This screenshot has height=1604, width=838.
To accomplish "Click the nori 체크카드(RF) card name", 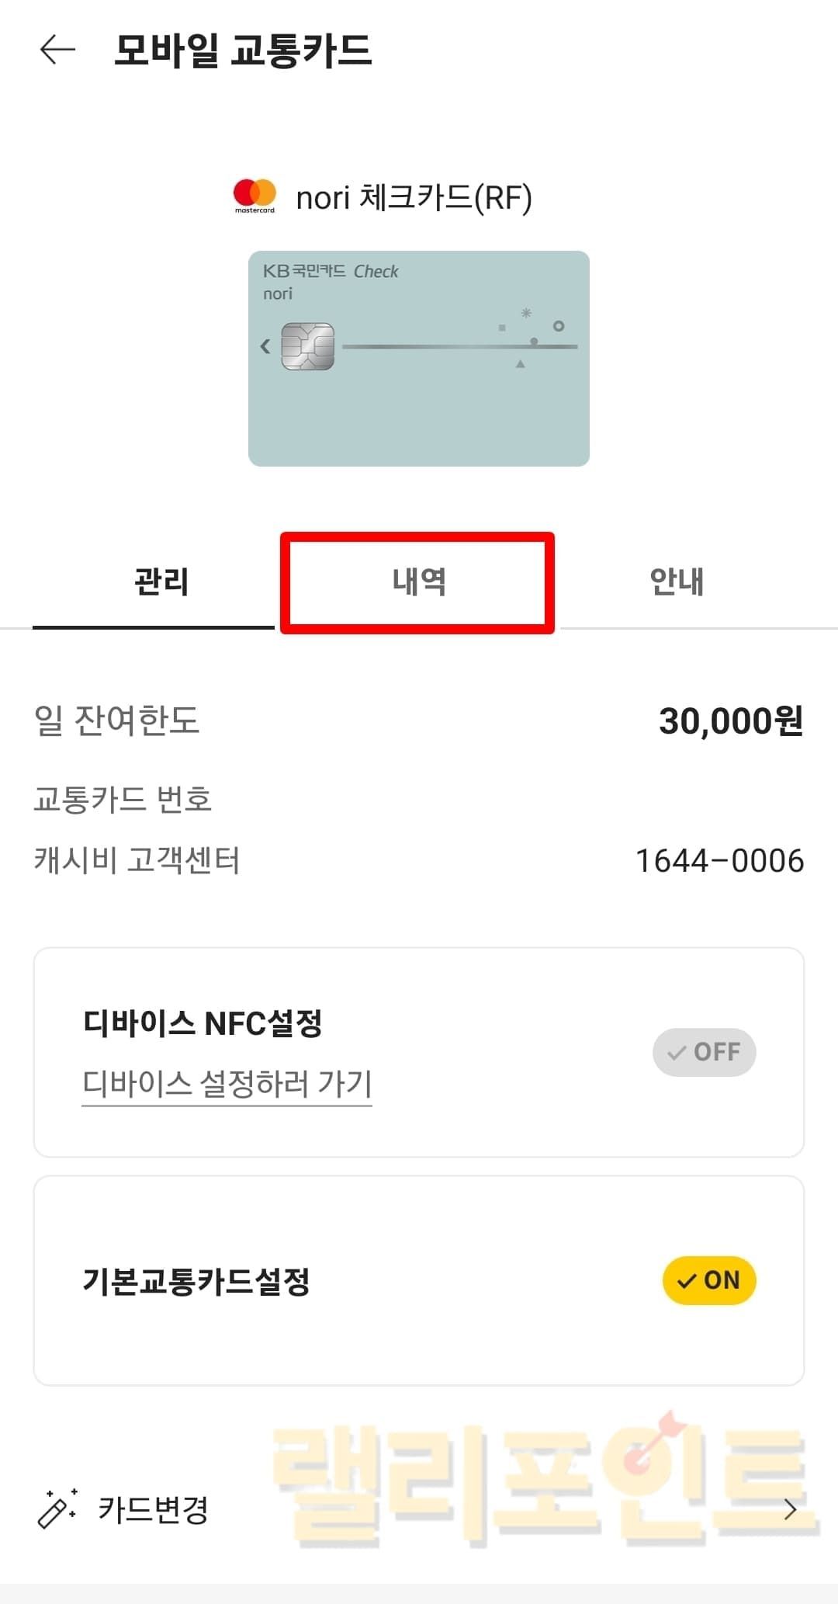I will coord(414,197).
